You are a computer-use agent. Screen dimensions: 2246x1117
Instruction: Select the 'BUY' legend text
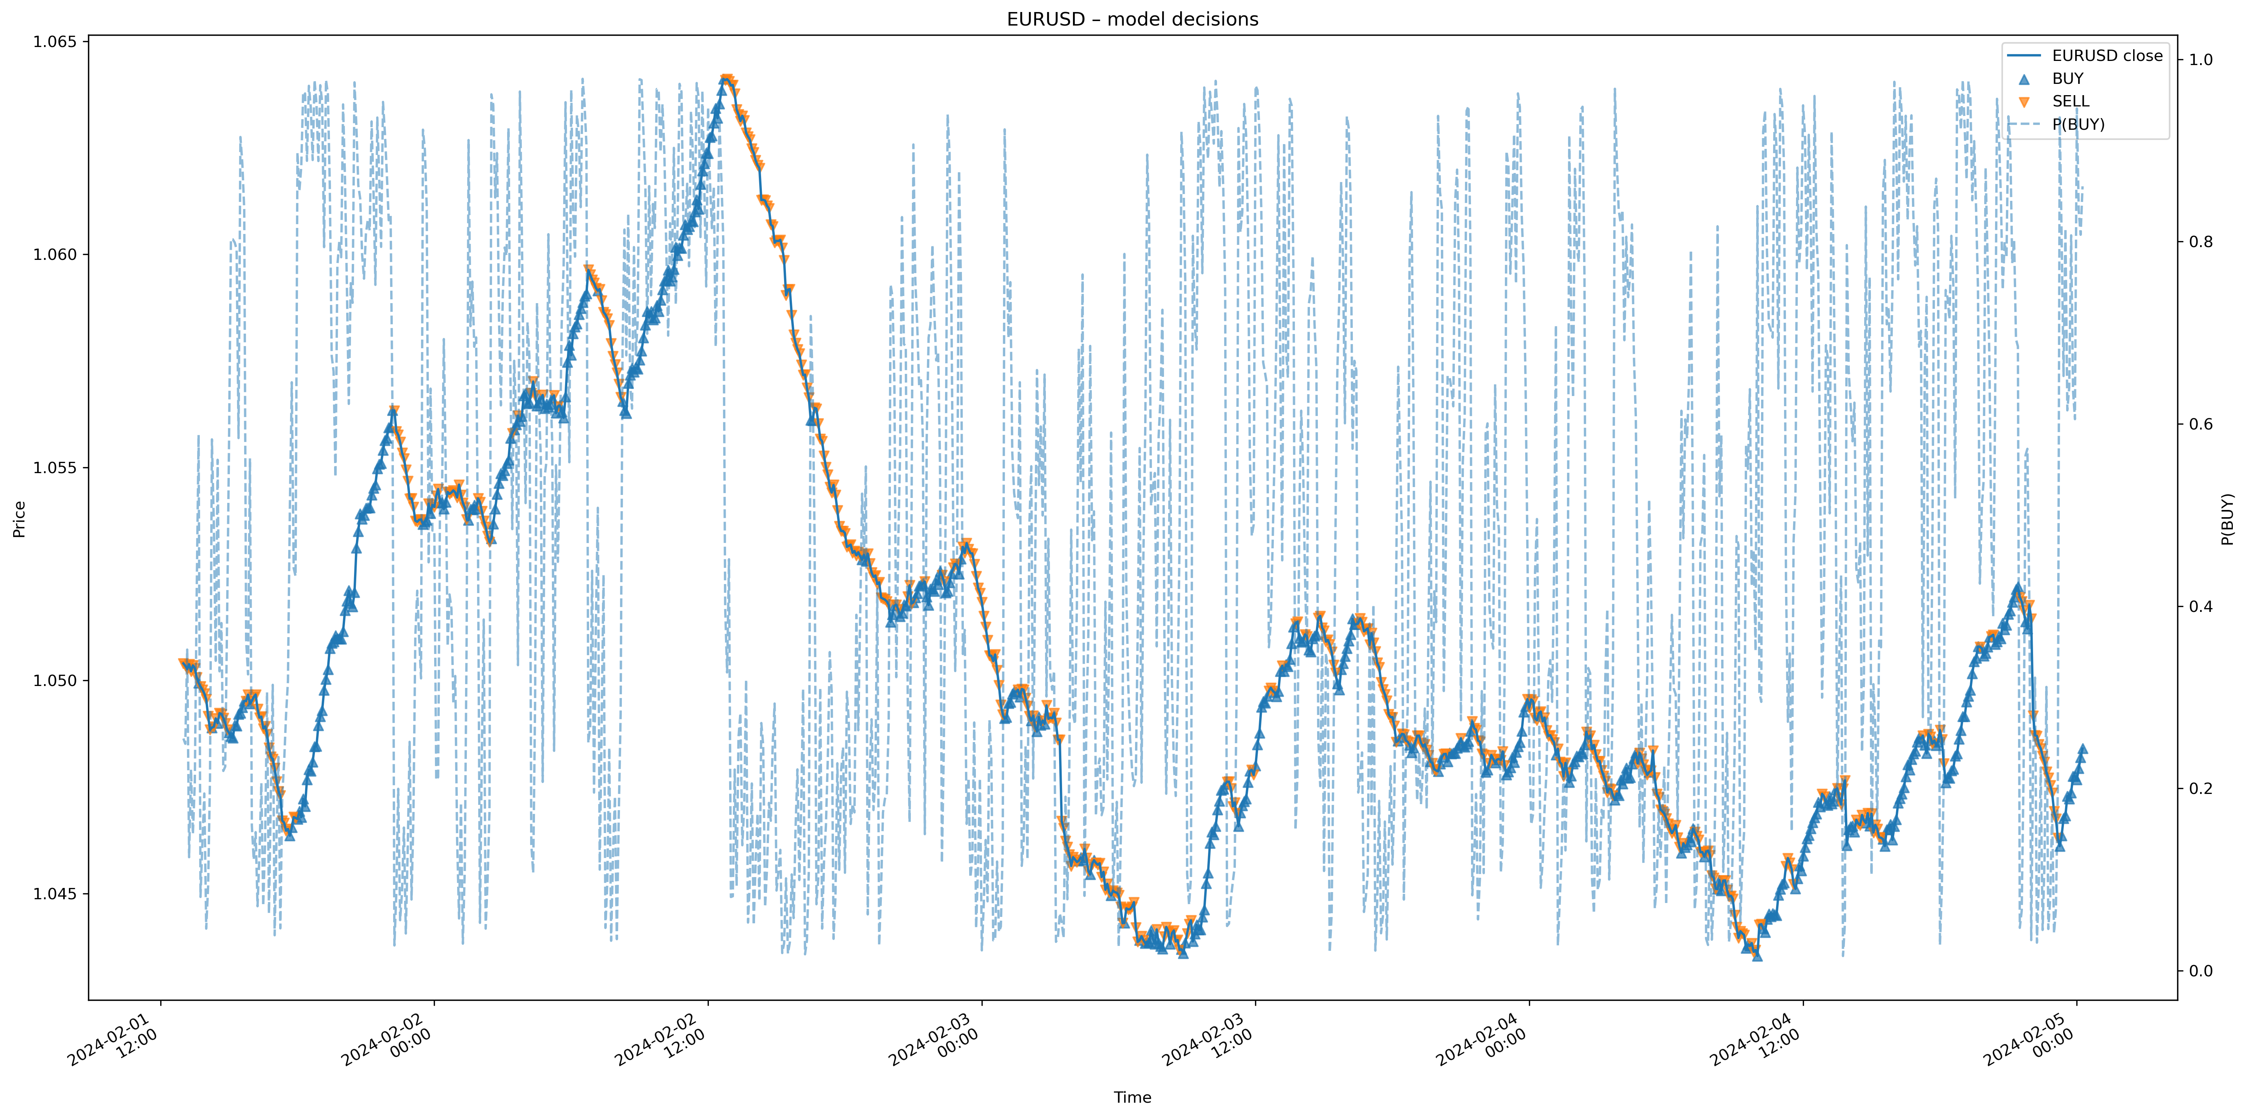(2067, 79)
